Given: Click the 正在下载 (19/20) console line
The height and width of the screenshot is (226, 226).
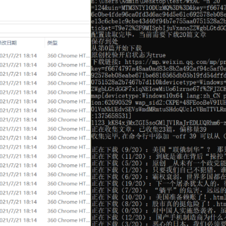Looking at the screenshot, I should pyautogui.click(x=159, y=184).
